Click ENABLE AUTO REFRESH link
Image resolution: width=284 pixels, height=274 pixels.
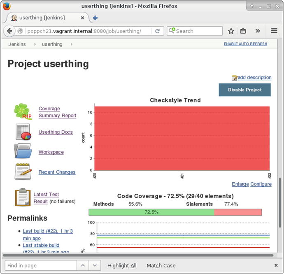pyautogui.click(x=245, y=44)
